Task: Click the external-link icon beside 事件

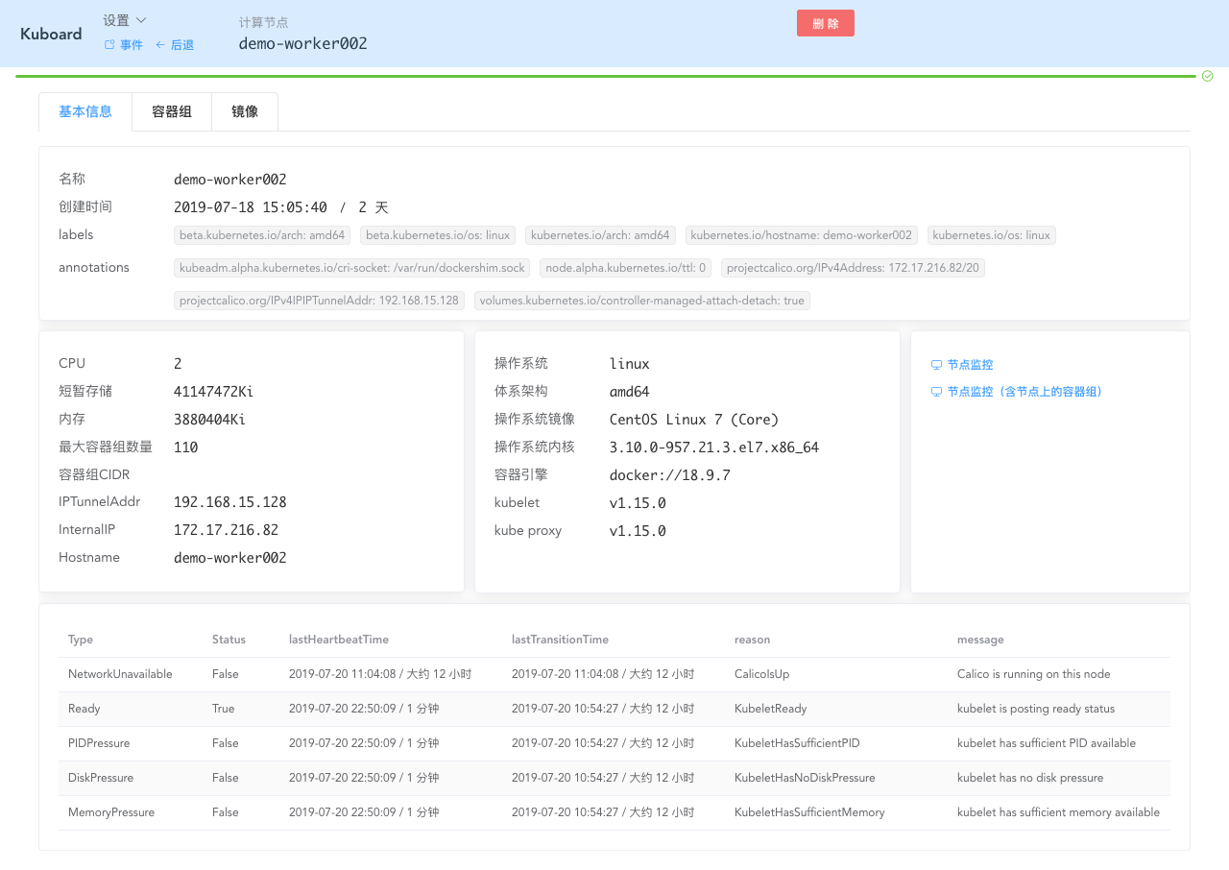Action: (x=109, y=45)
